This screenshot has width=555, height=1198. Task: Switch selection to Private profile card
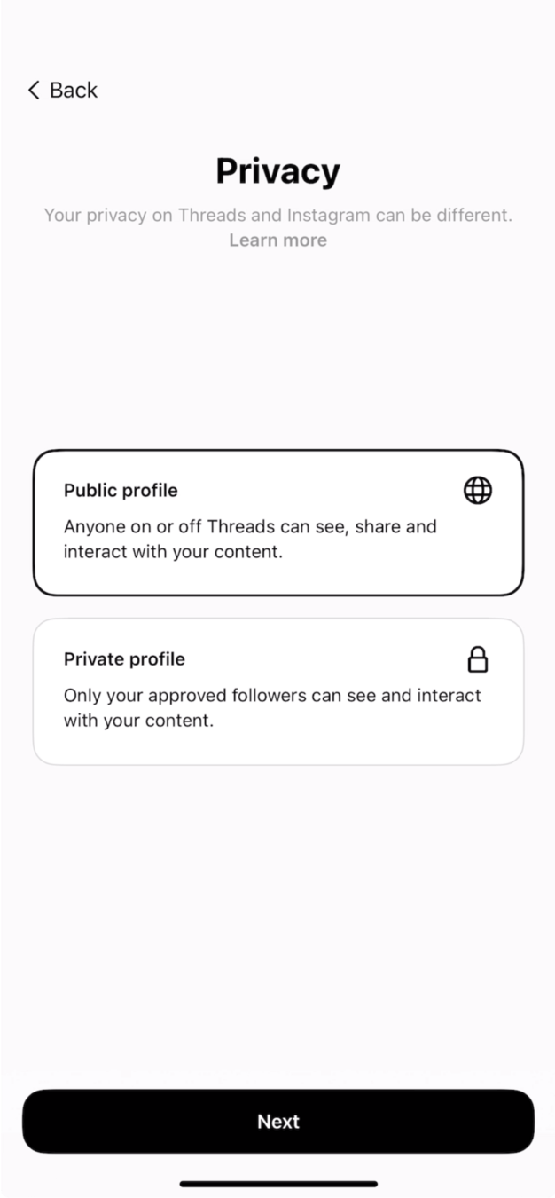[x=277, y=690]
